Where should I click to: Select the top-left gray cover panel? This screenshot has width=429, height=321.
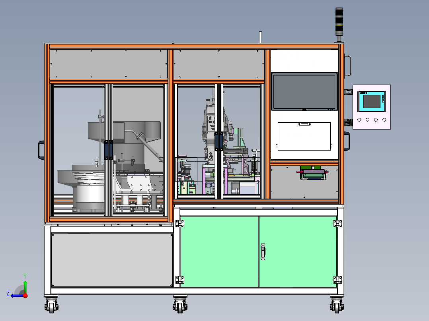[x=109, y=64]
